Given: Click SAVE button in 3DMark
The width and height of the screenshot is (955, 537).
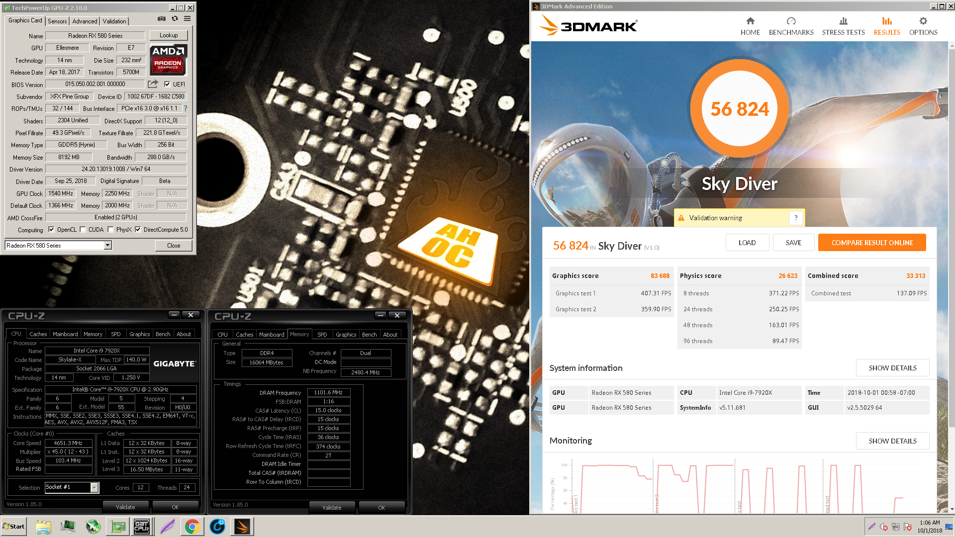Looking at the screenshot, I should click(793, 243).
